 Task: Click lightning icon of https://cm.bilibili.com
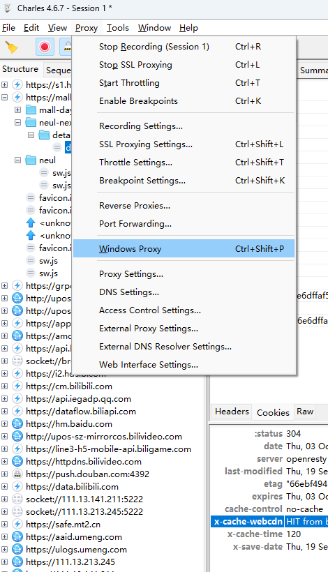17,386
